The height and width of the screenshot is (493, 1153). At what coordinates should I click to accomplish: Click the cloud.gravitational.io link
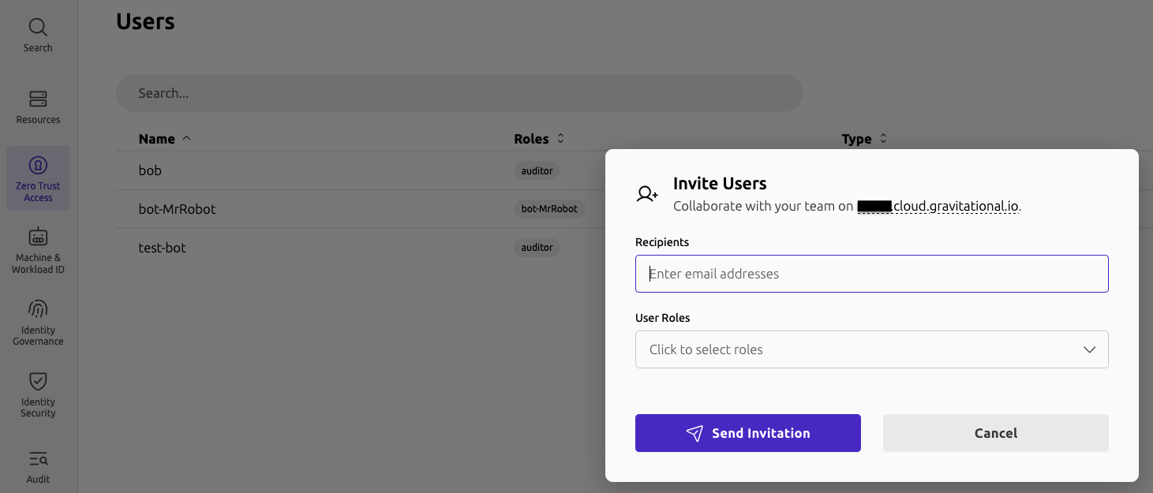click(955, 206)
